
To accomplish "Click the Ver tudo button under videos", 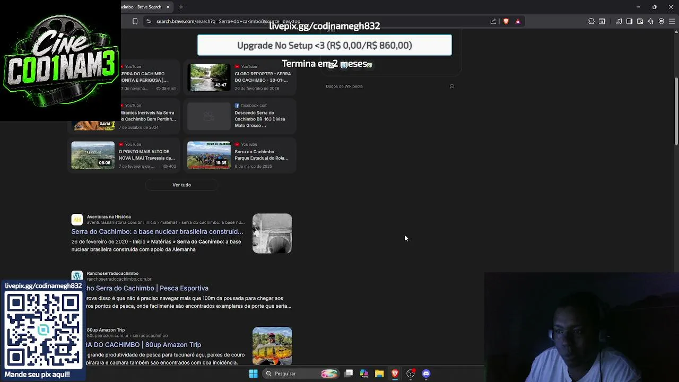I will coord(181,185).
